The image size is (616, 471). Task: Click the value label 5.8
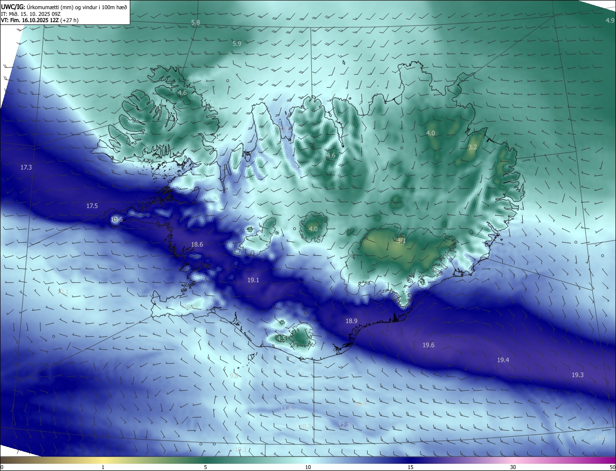pyautogui.click(x=195, y=23)
